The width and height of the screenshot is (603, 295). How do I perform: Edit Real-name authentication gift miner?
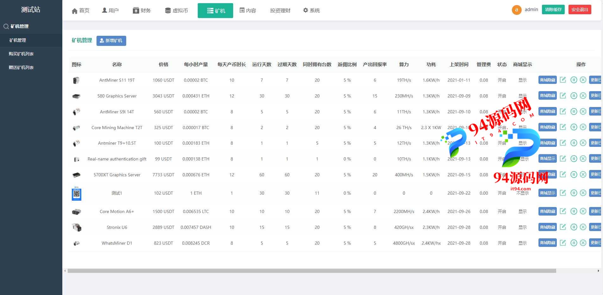[563, 158]
